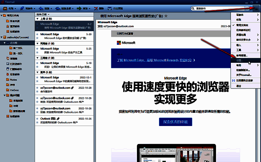Viewport: 261px width, 162px height.
Task: Click the 探索优选的功能 button in the email
Action: pos(175,122)
